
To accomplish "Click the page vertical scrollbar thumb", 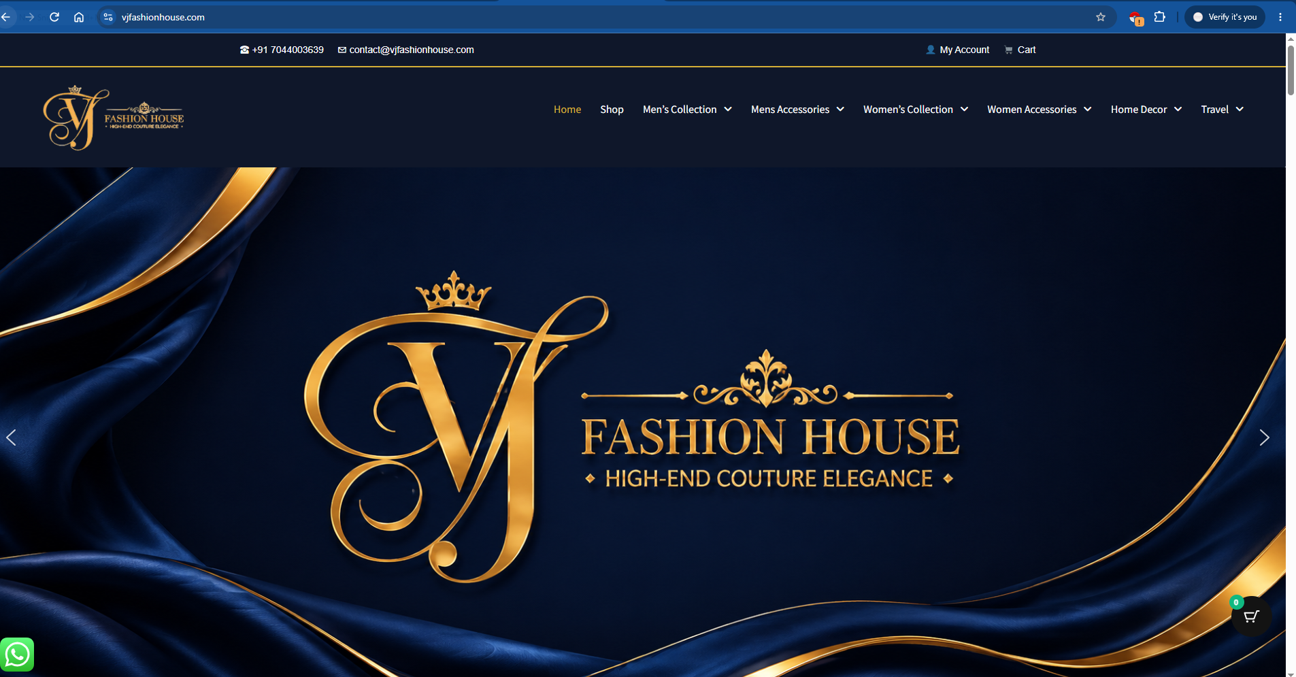I will coord(1291,71).
